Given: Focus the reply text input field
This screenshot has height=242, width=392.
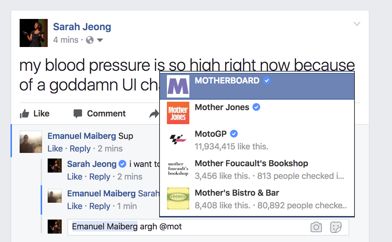Looking at the screenshot, I should pyautogui.click(x=208, y=227).
